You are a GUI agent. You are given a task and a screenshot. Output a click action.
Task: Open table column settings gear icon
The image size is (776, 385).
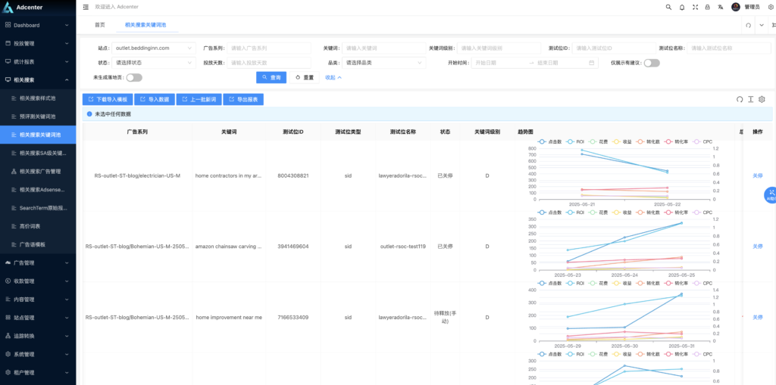tap(762, 99)
